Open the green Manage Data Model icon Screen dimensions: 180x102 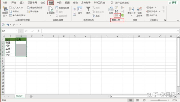coord(122,15)
